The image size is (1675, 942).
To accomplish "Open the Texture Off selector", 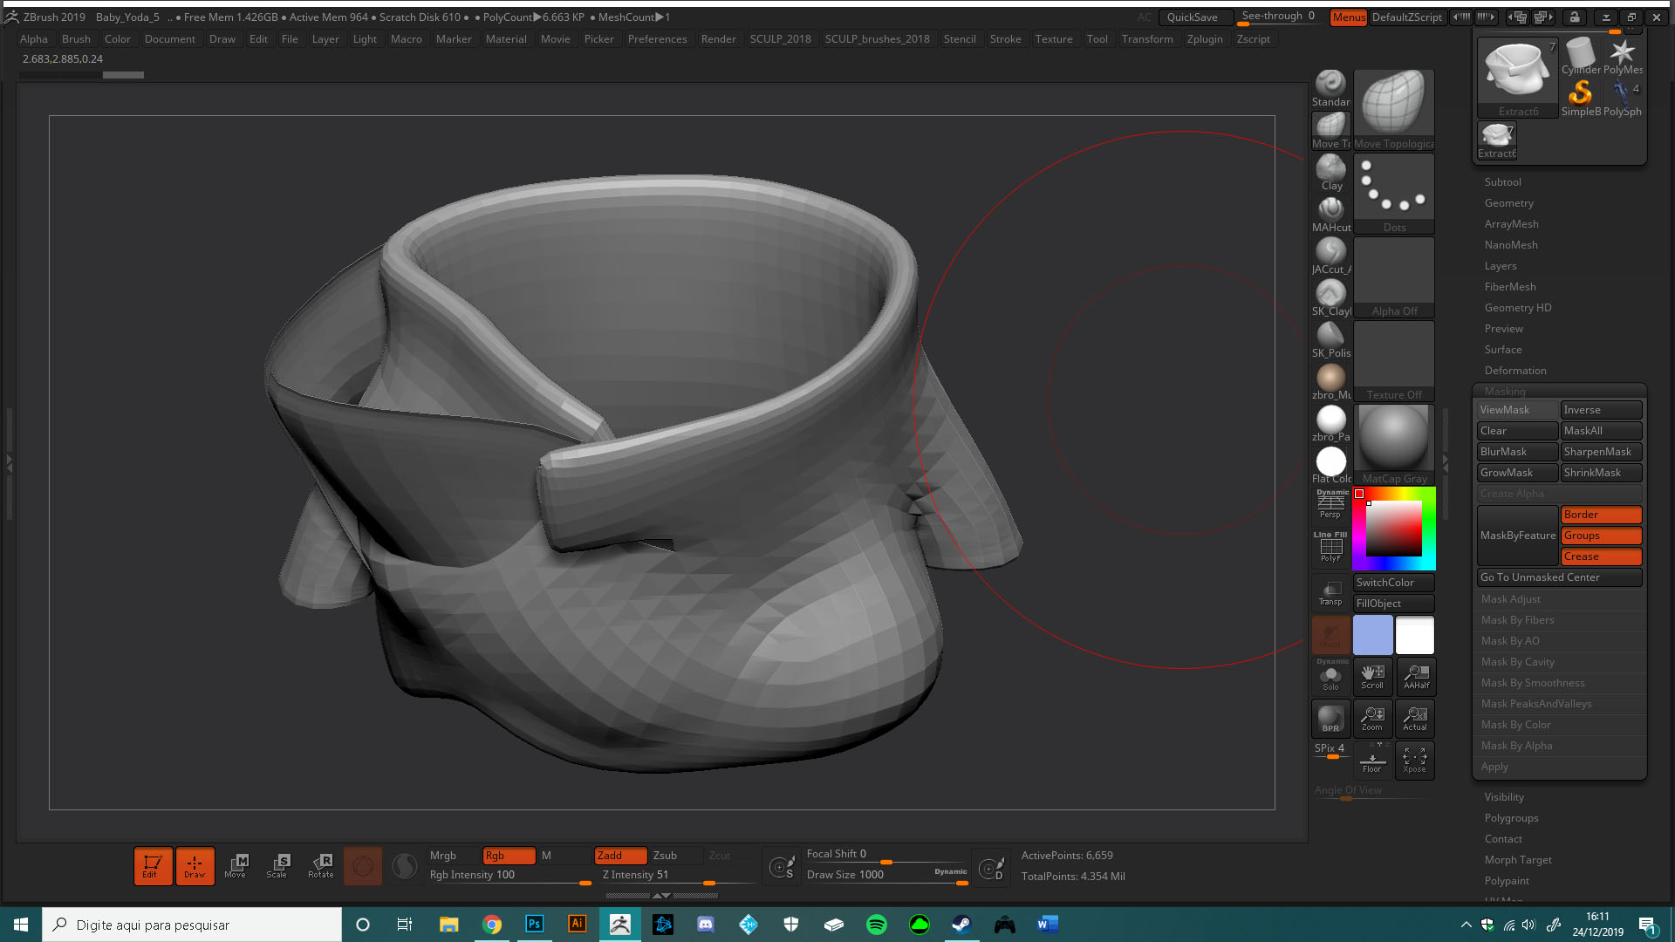I will tap(1394, 361).
